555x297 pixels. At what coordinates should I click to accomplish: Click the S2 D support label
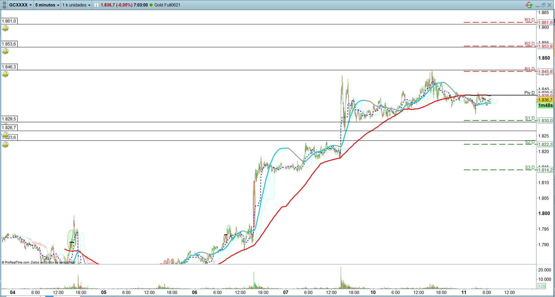[x=530, y=142]
